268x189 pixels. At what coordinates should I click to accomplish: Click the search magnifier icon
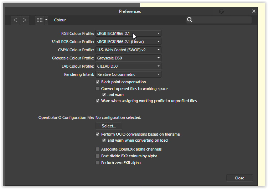click(x=190, y=20)
